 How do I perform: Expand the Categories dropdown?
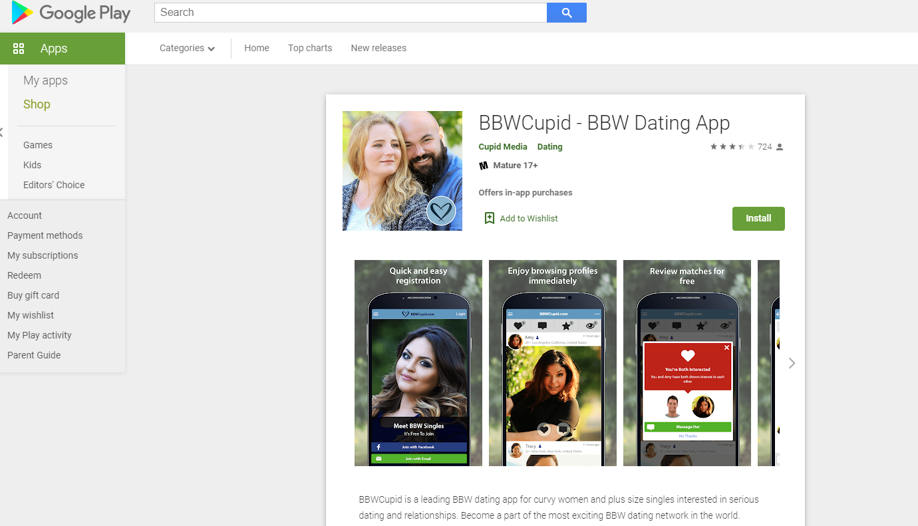187,49
